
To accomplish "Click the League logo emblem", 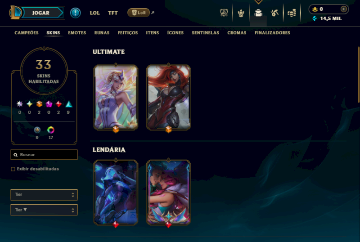I will (15, 13).
